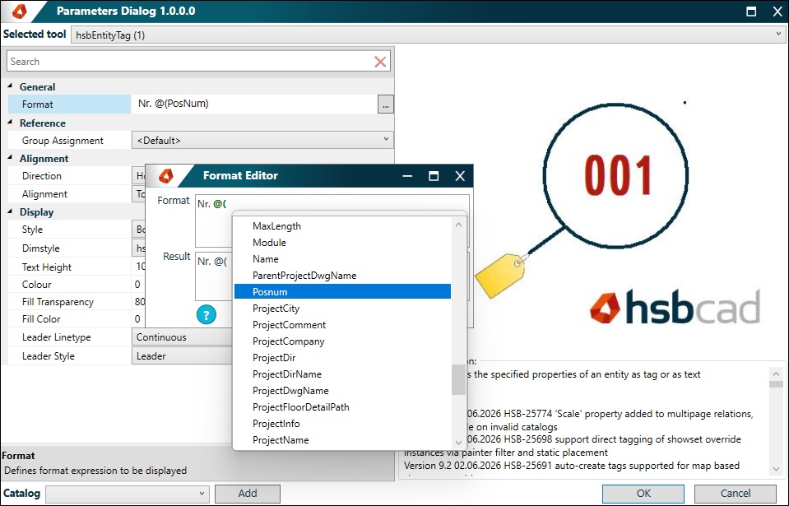Maximize the Parameters Dialog window

pos(751,11)
